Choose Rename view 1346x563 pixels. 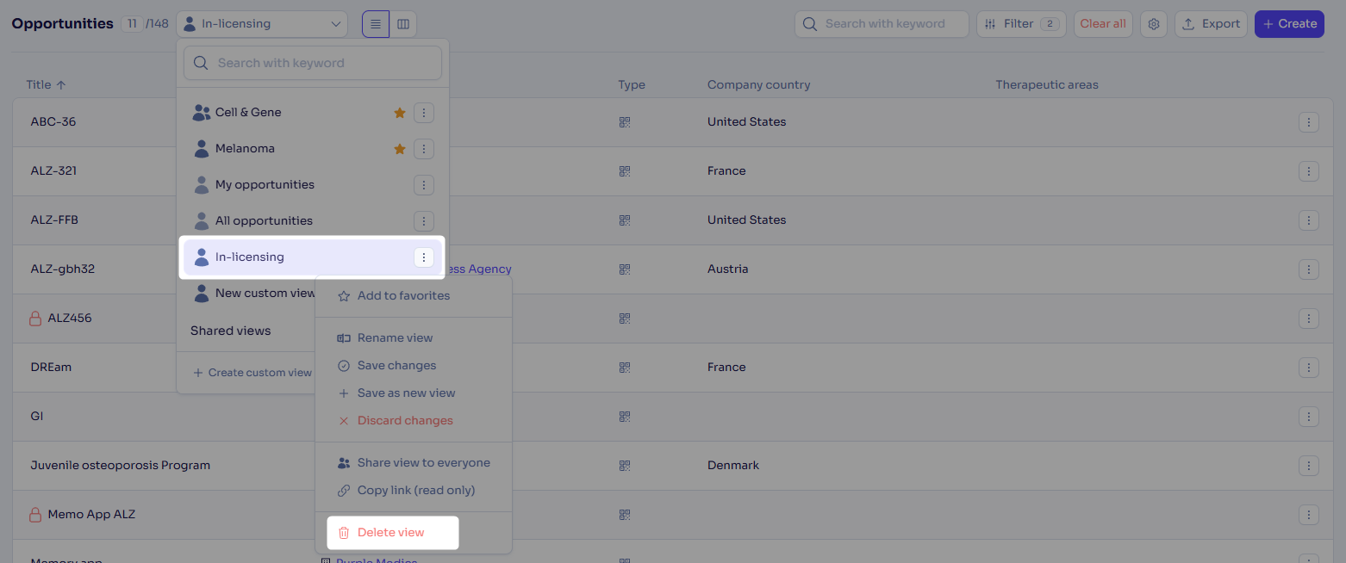coord(395,337)
